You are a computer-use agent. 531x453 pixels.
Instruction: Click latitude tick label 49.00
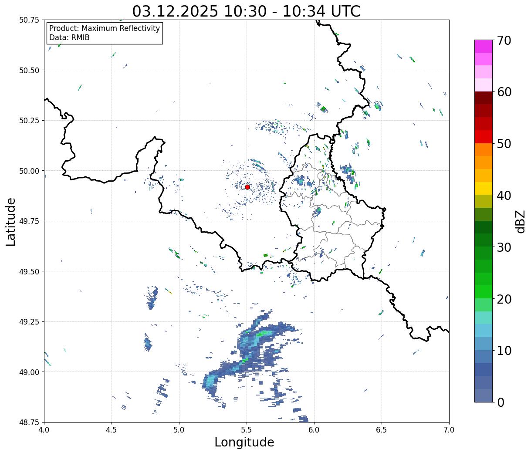30,372
